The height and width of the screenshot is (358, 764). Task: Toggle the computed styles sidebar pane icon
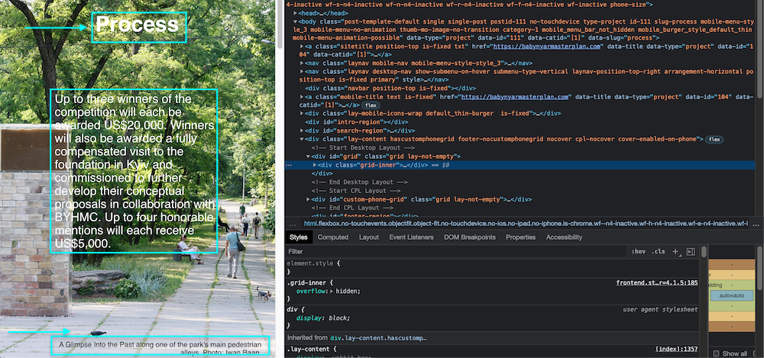click(x=691, y=251)
